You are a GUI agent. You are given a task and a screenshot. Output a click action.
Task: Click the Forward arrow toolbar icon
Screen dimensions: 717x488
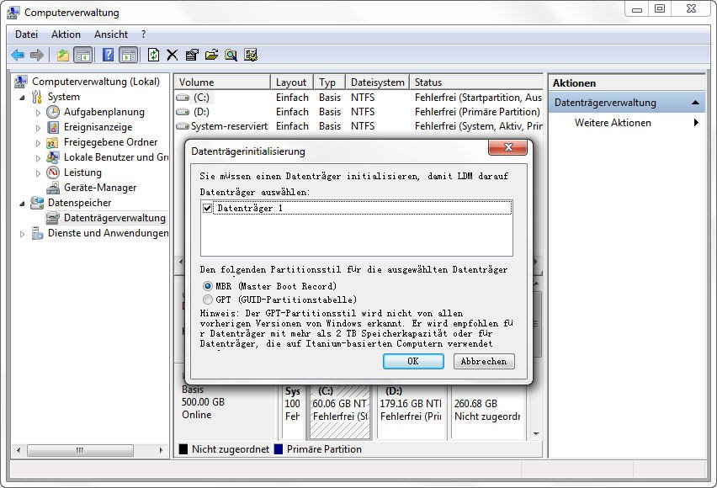(x=36, y=56)
